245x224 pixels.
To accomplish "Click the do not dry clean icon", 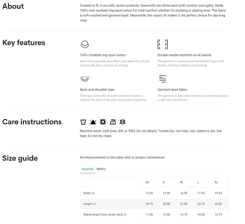I will point(123,122).
